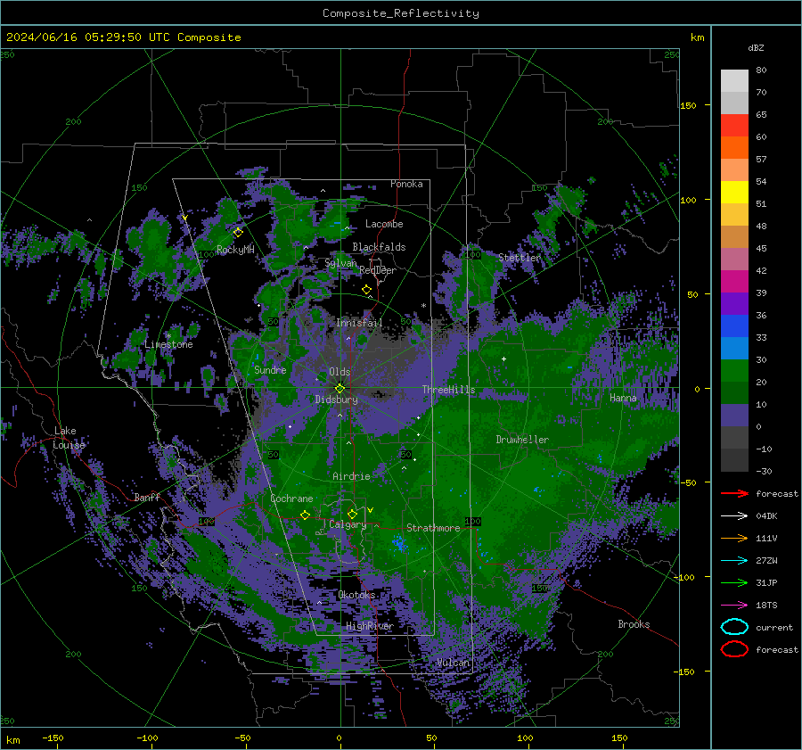
Task: Click the Drumheller city label
Action: 522,440
